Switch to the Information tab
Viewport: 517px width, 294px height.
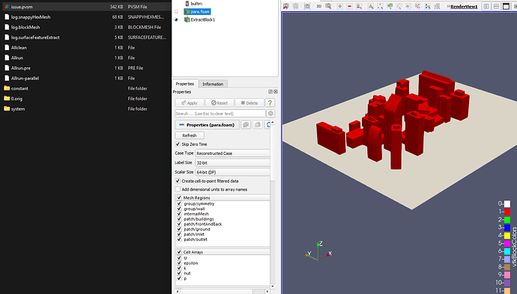(213, 84)
